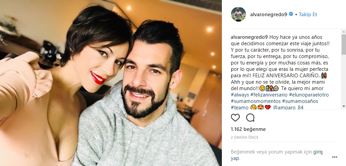346x166 pixels.
Task: Open the #felizaniversario hashtag
Action: [269, 95]
